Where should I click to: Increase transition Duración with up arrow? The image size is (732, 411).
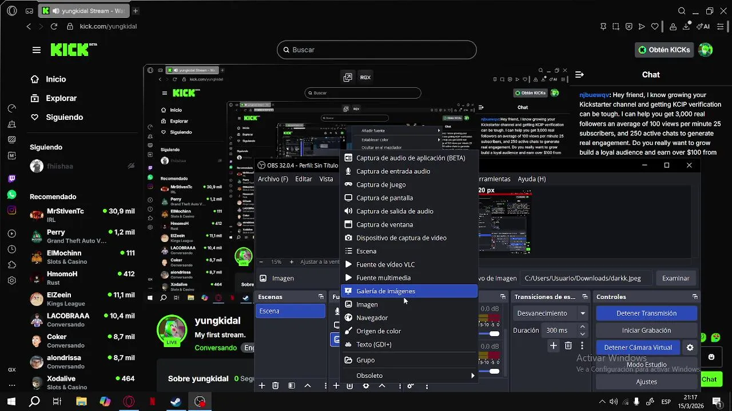(583, 327)
